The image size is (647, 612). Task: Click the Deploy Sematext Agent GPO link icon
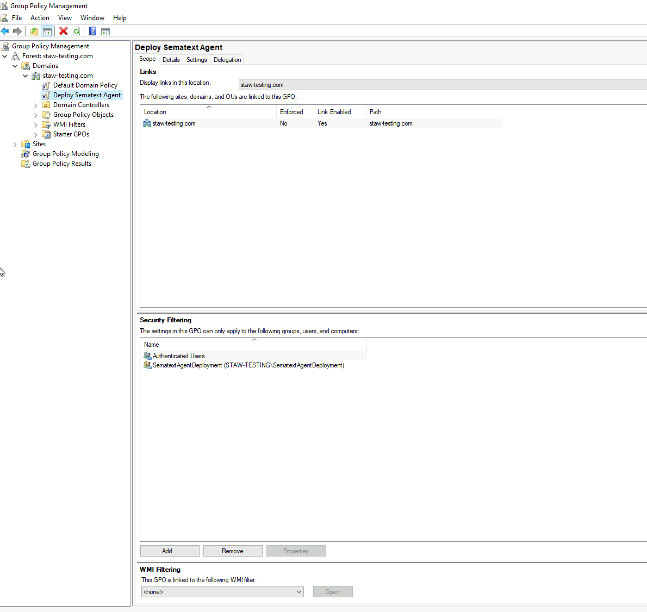coord(46,95)
